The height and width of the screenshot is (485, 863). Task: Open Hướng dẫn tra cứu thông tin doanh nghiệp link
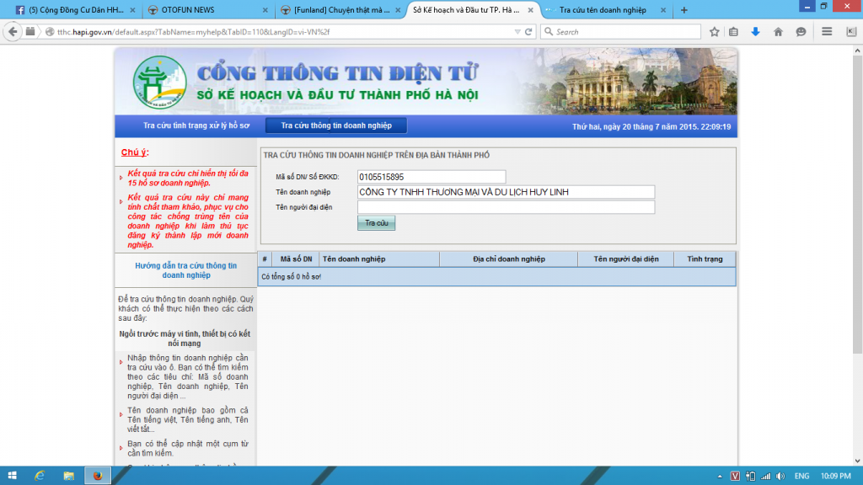[x=186, y=270]
